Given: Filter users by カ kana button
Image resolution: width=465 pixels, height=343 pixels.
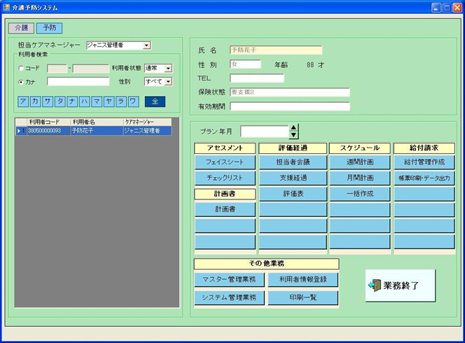Looking at the screenshot, I should click(36, 101).
